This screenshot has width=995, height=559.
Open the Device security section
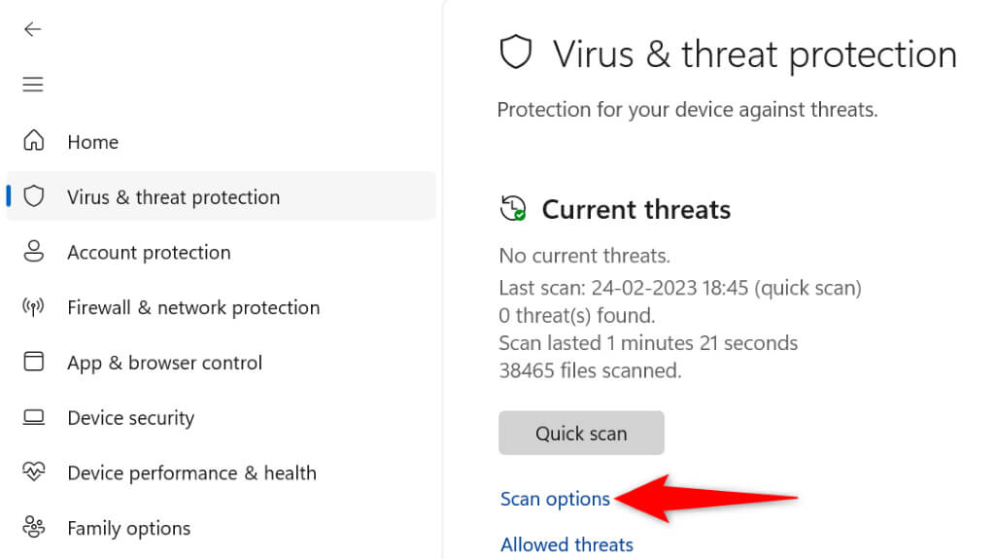[x=130, y=418]
